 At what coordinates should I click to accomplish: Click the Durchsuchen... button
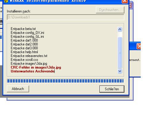(110, 10)
